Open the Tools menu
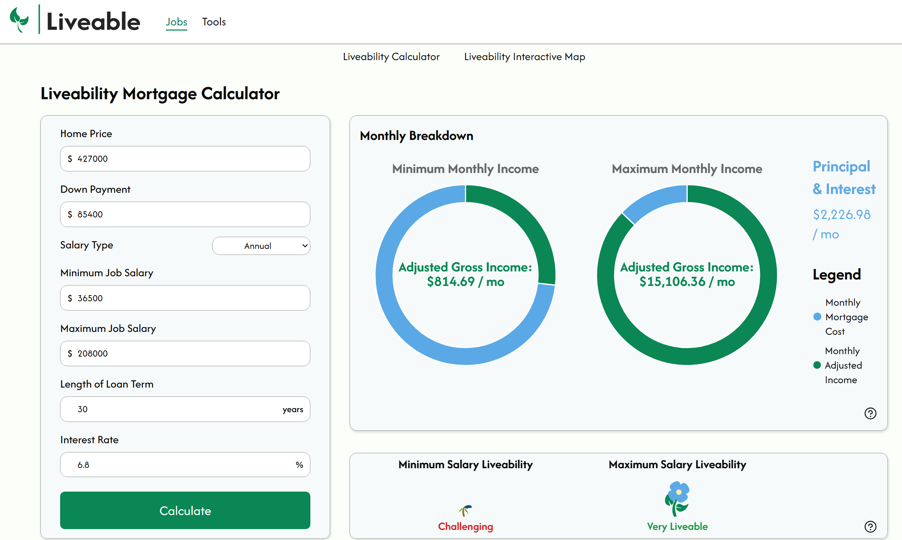Screen dimensions: 902x540 (214, 22)
